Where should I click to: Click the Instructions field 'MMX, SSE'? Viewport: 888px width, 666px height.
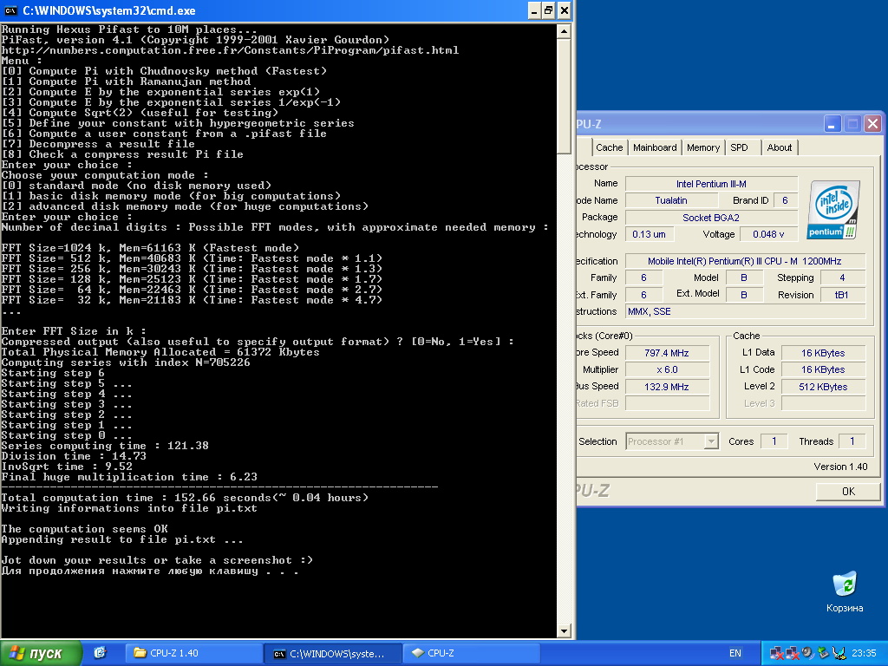pos(745,311)
